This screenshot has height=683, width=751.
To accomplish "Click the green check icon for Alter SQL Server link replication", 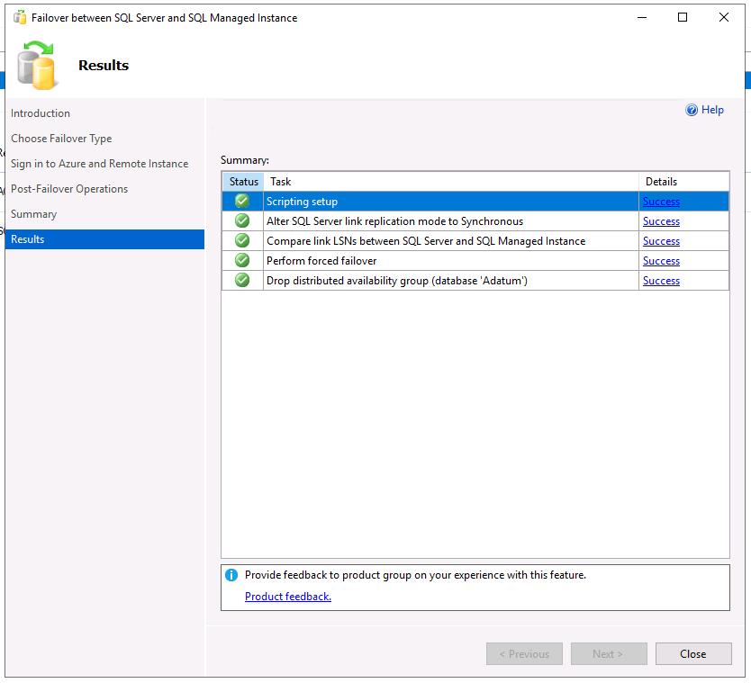I will tap(242, 220).
